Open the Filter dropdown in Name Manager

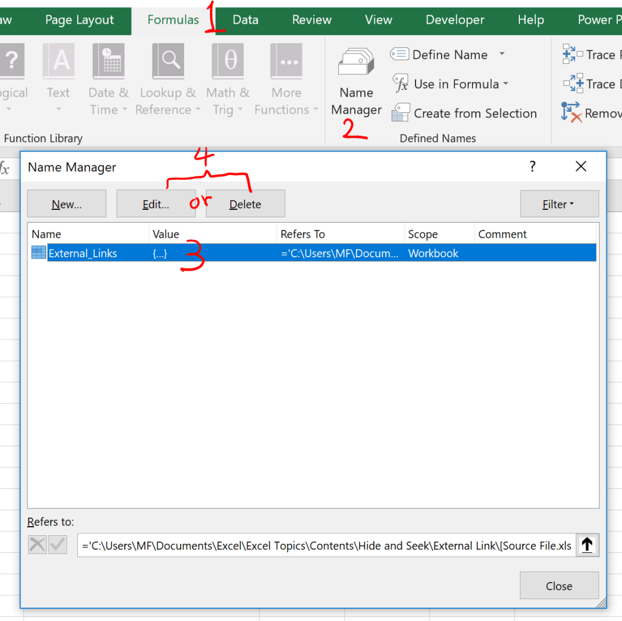(559, 203)
